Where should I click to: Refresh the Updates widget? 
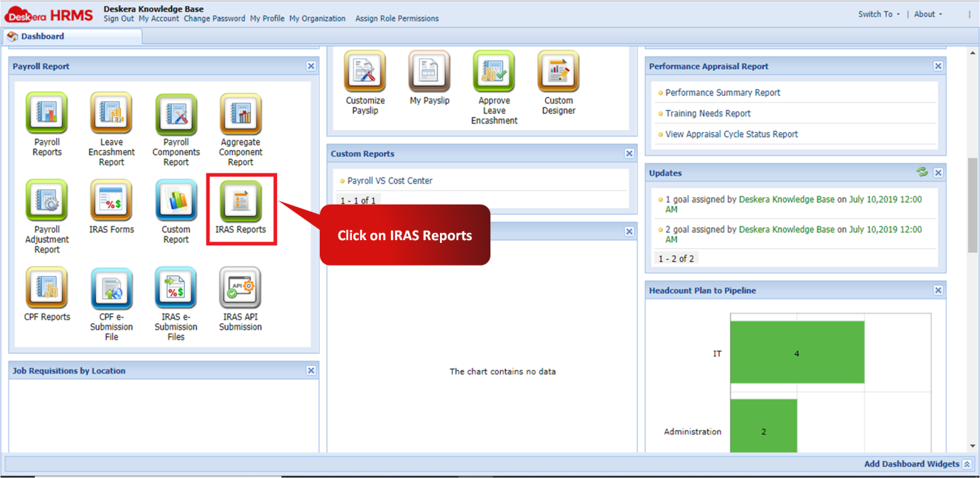pos(922,172)
